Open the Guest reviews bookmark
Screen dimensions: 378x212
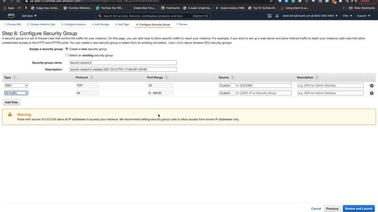230,8
